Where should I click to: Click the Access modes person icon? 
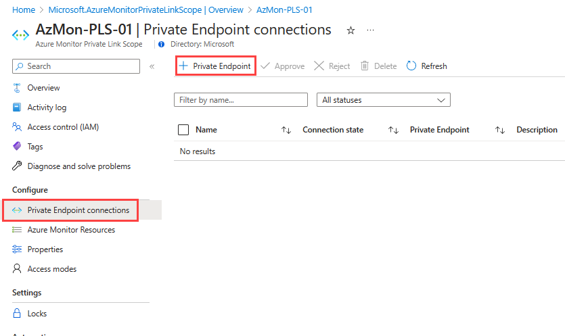click(x=17, y=268)
